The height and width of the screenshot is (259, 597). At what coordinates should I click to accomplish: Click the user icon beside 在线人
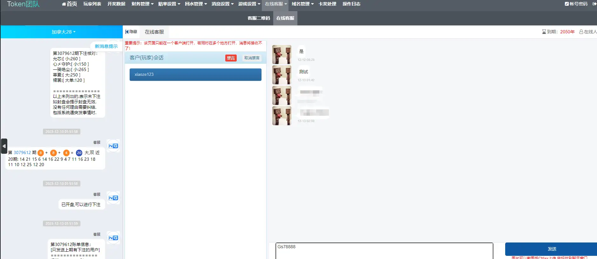(581, 32)
